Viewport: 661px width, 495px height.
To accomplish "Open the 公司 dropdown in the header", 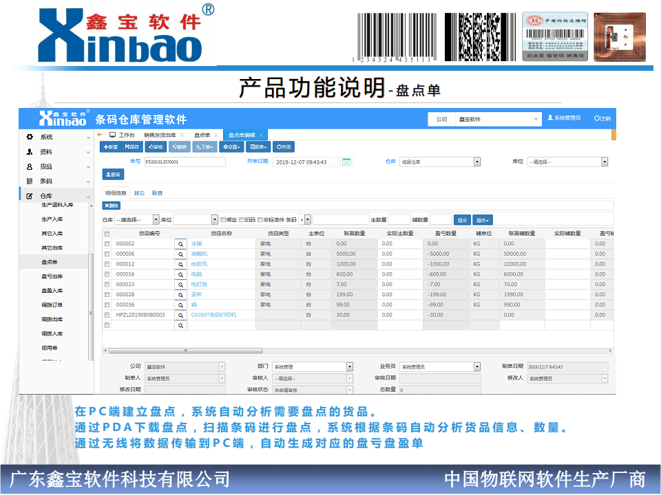I will [x=498, y=119].
